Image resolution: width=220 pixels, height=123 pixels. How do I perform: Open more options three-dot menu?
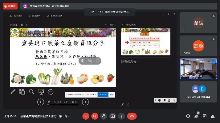point(122,116)
